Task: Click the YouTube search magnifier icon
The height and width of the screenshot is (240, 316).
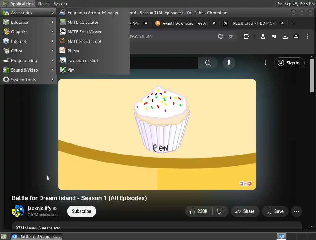Action: point(208,63)
